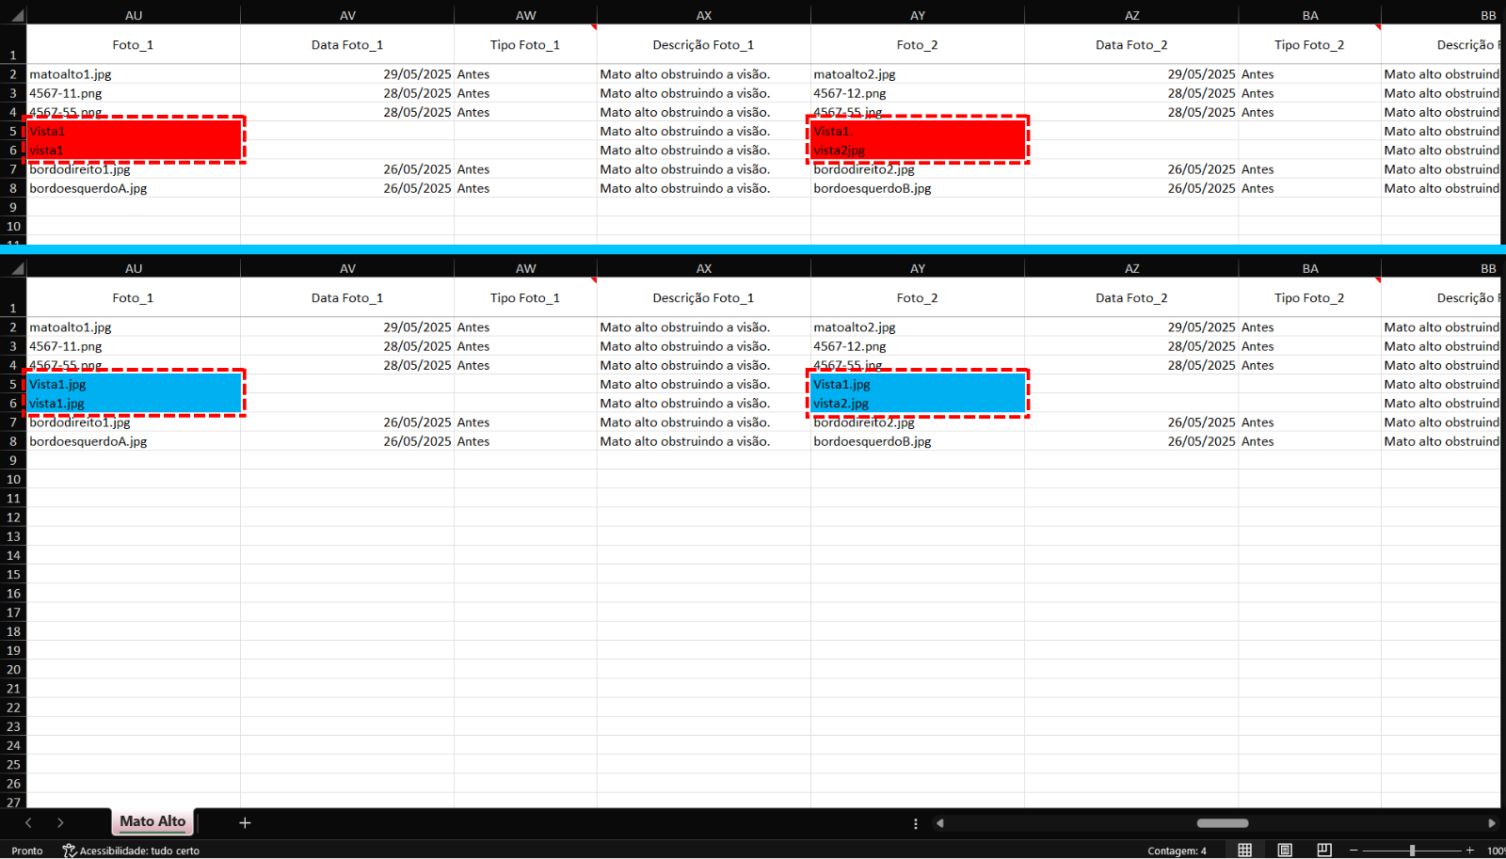This screenshot has height=859, width=1506.
Task: Select the blue cell containing vista2.jpg
Action: (x=917, y=404)
